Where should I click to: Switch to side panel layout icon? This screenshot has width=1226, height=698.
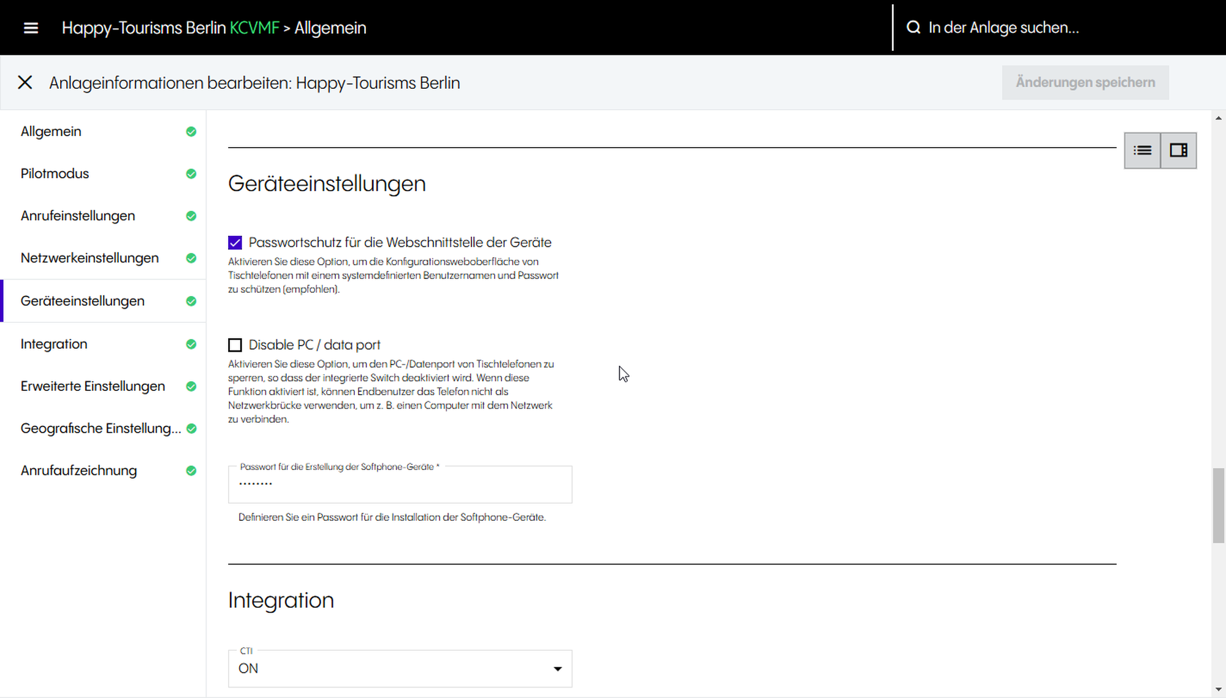tap(1178, 150)
